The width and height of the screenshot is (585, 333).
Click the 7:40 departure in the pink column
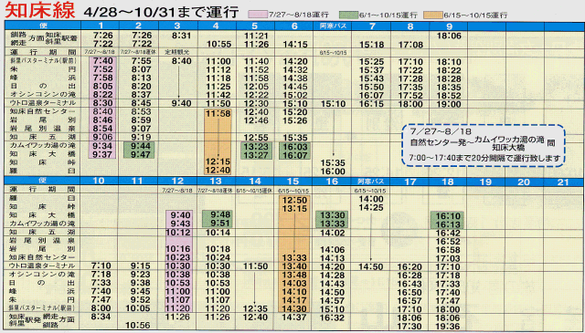(102, 61)
